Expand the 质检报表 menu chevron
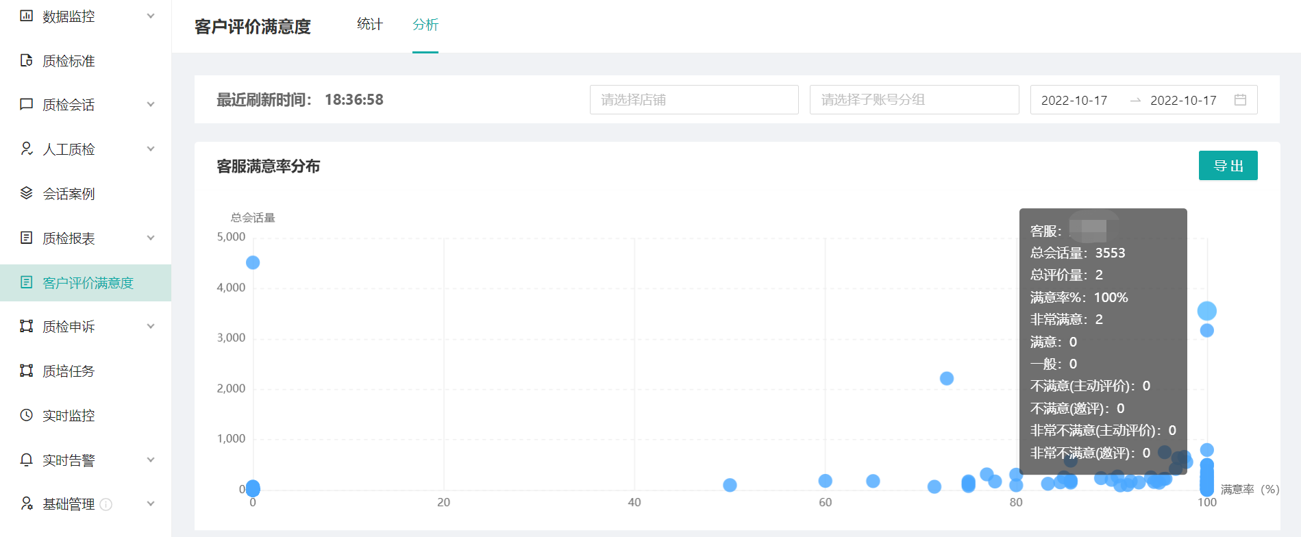This screenshot has width=1301, height=537. click(x=151, y=238)
